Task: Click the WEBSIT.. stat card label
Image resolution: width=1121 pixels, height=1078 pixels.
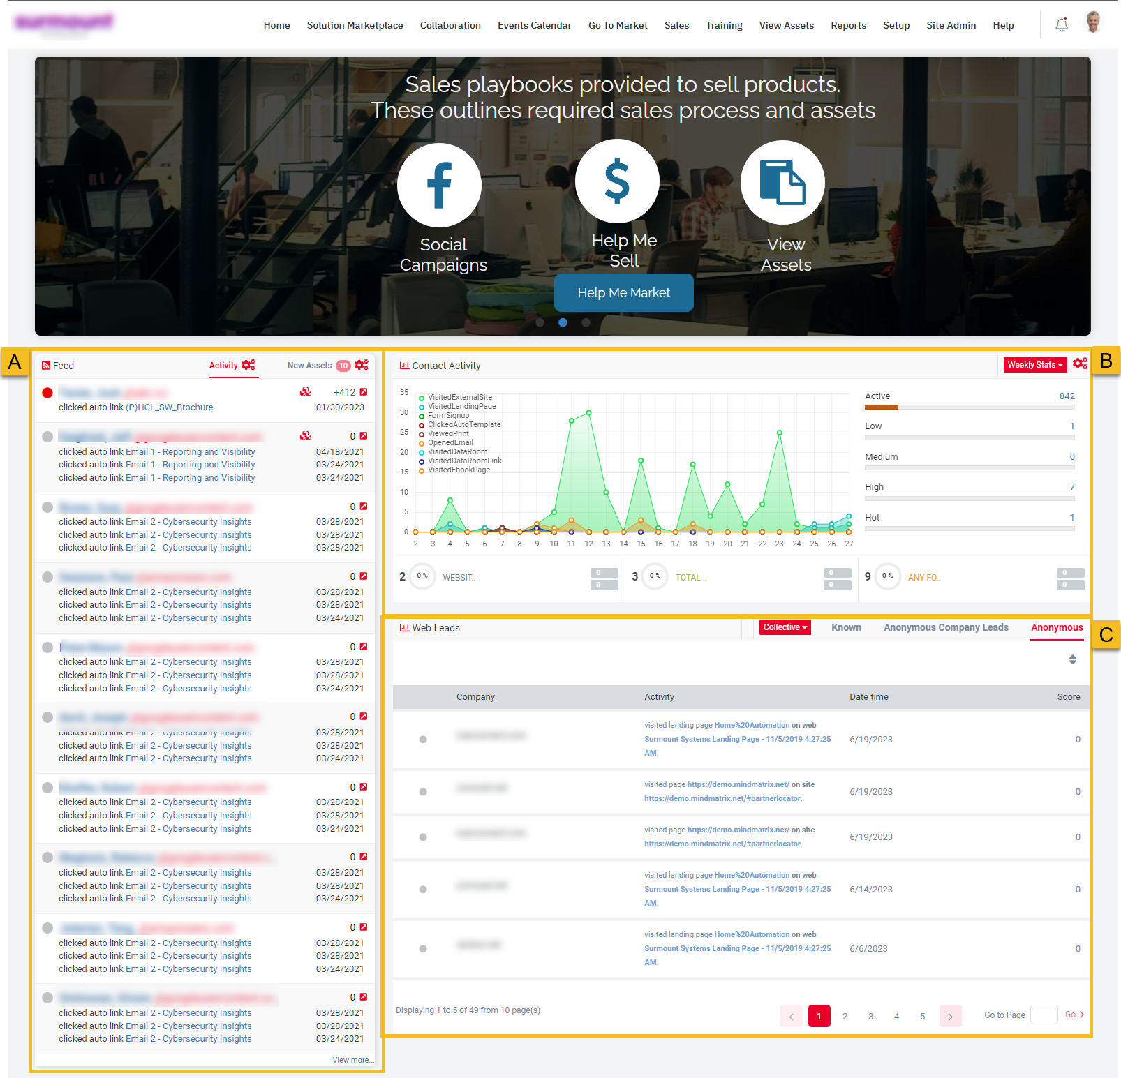Action: click(459, 578)
